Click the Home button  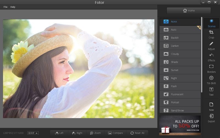[189, 10]
